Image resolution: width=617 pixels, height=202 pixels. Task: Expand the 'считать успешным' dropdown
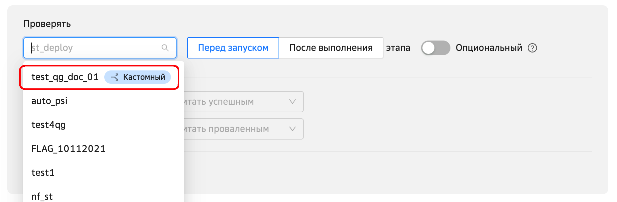pyautogui.click(x=243, y=102)
